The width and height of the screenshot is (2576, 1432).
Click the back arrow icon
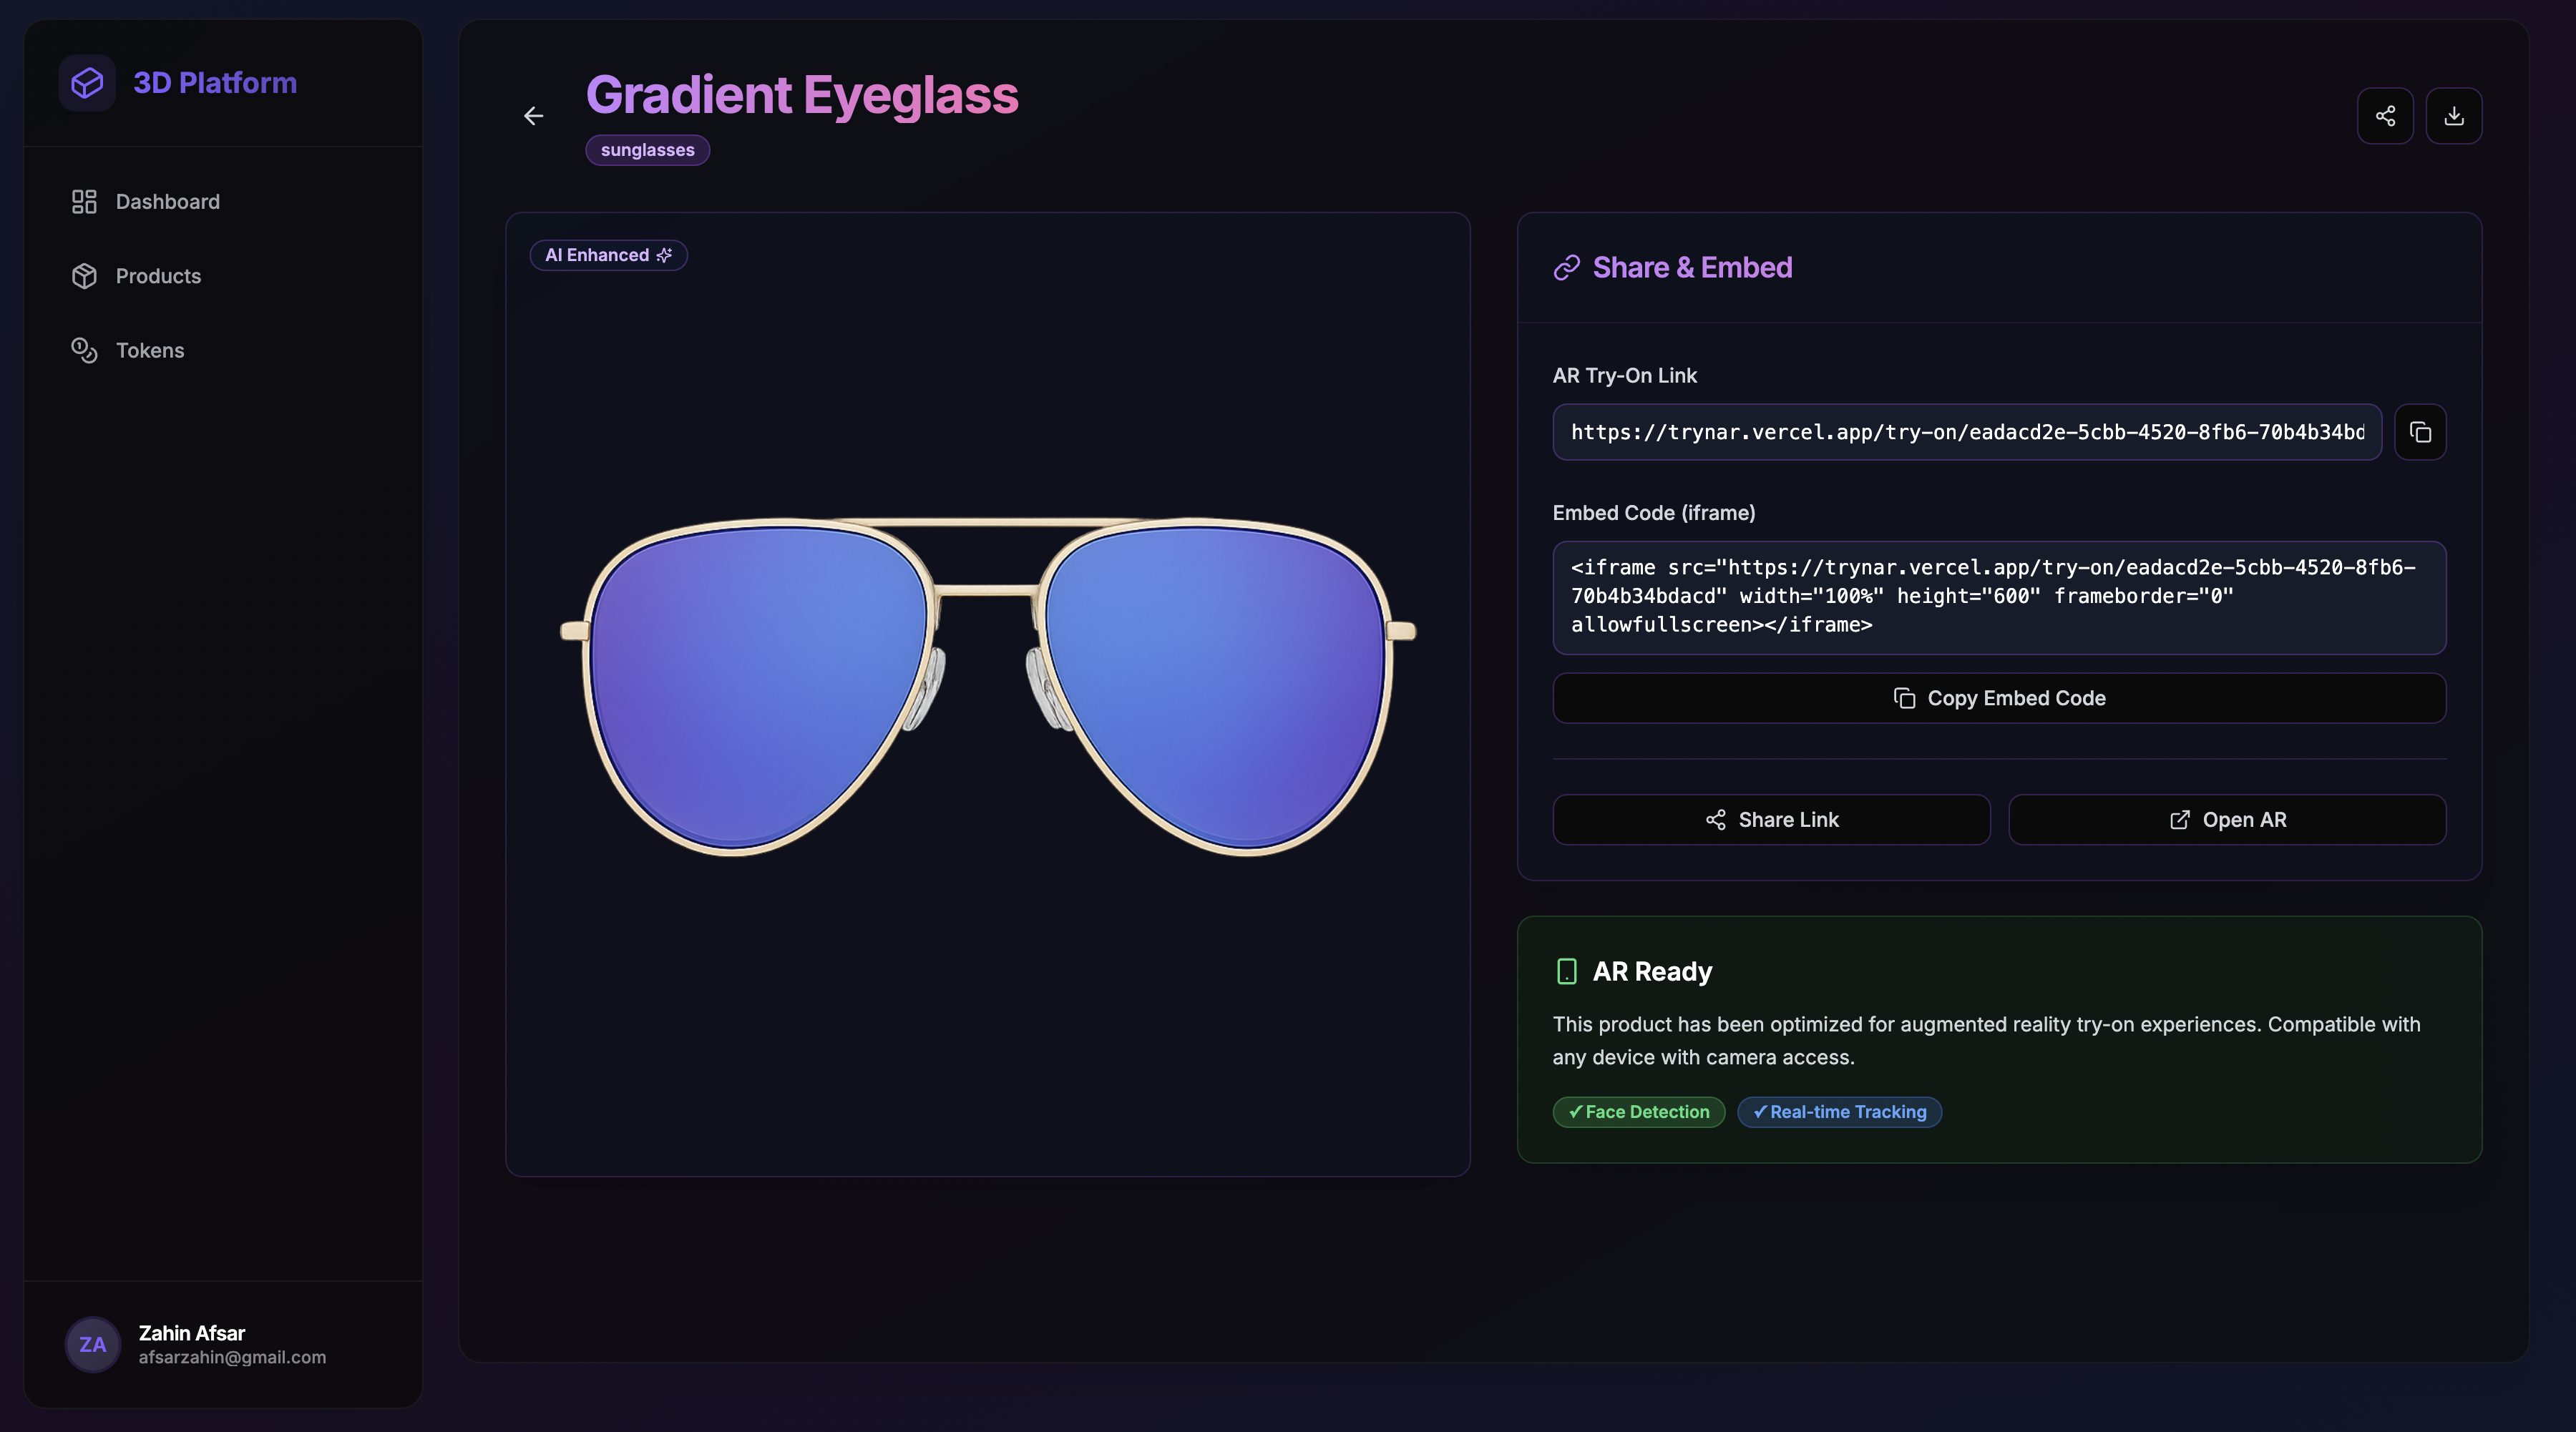[534, 116]
